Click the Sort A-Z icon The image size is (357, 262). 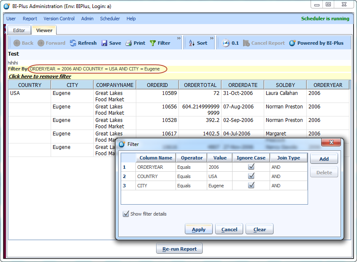191,43
